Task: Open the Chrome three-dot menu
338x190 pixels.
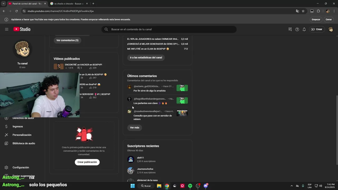Action: click(334, 11)
